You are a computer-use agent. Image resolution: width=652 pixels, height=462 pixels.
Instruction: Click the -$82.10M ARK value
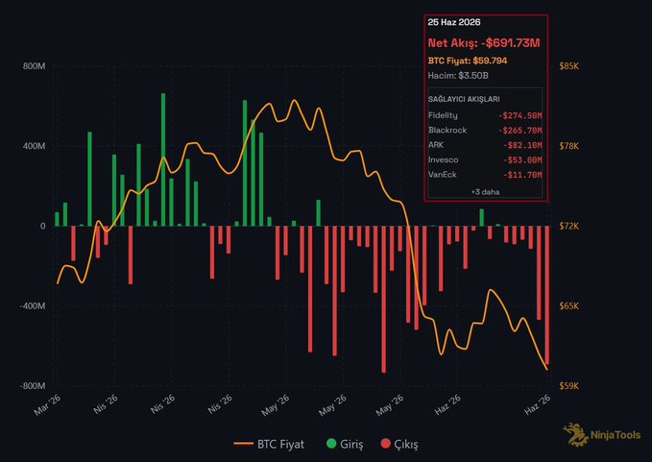point(522,146)
